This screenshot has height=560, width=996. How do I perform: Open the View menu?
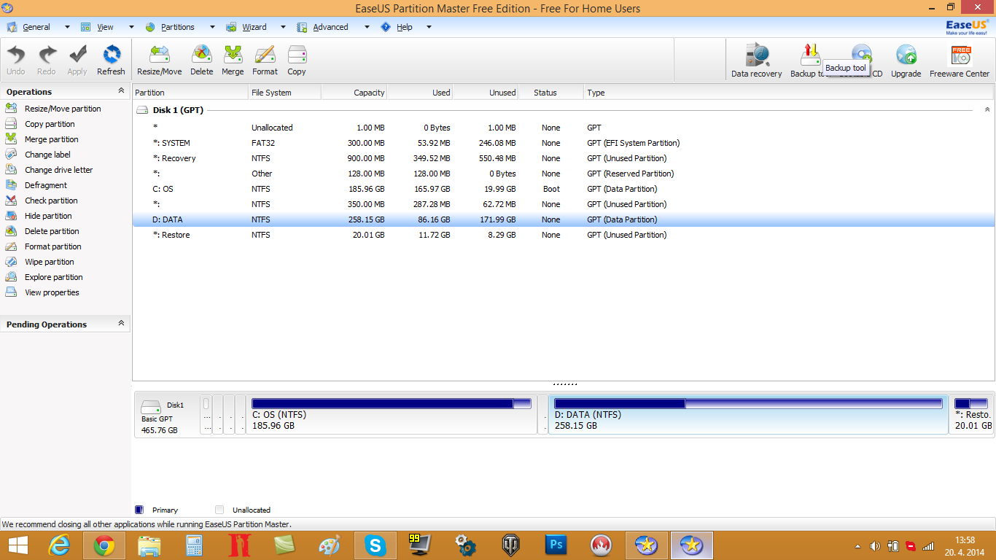[106, 27]
